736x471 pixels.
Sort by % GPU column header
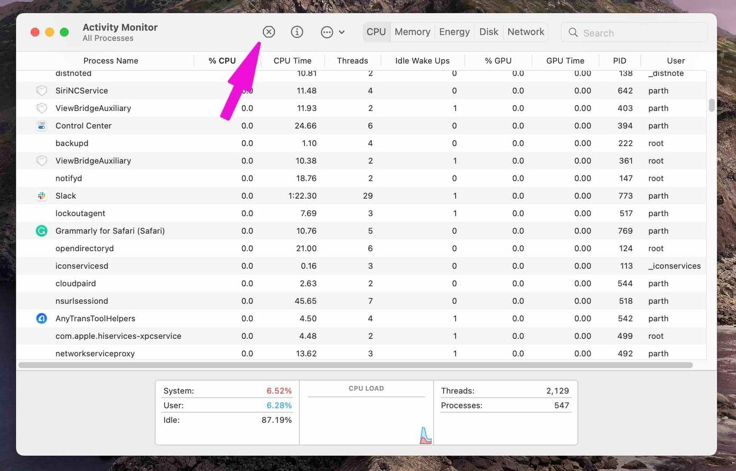point(498,61)
